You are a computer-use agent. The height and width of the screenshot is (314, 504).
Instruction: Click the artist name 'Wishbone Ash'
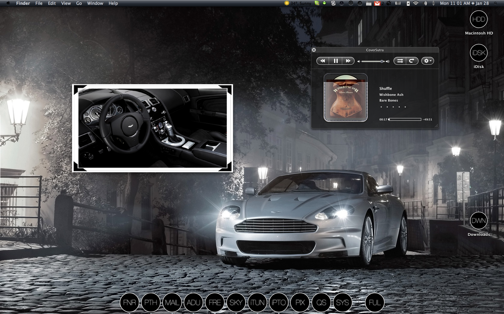pyautogui.click(x=391, y=95)
